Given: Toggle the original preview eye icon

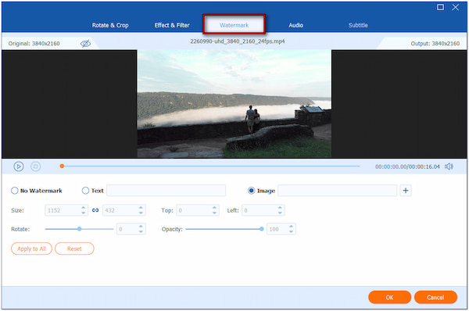Looking at the screenshot, I should (x=85, y=44).
